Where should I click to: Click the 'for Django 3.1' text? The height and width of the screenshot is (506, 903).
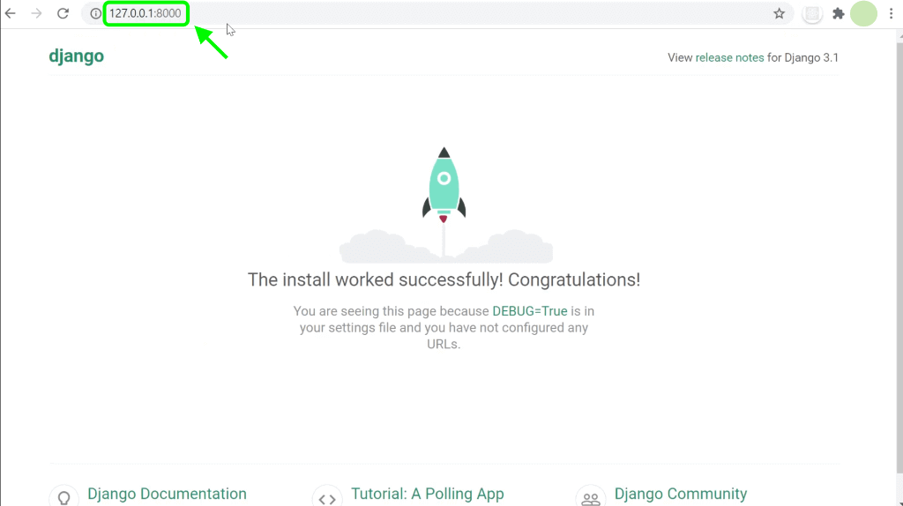tap(802, 57)
